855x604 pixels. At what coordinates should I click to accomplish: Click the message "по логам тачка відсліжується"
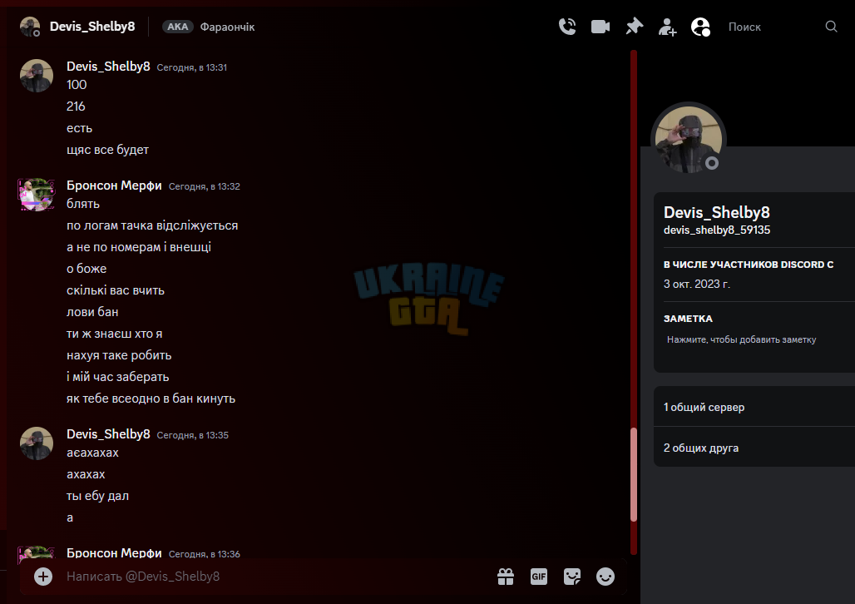click(152, 225)
